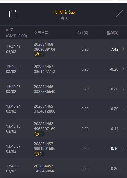This screenshot has height=178, width=127.
Task: Expand details of 13:40:26 record
Action: pyautogui.click(x=123, y=89)
